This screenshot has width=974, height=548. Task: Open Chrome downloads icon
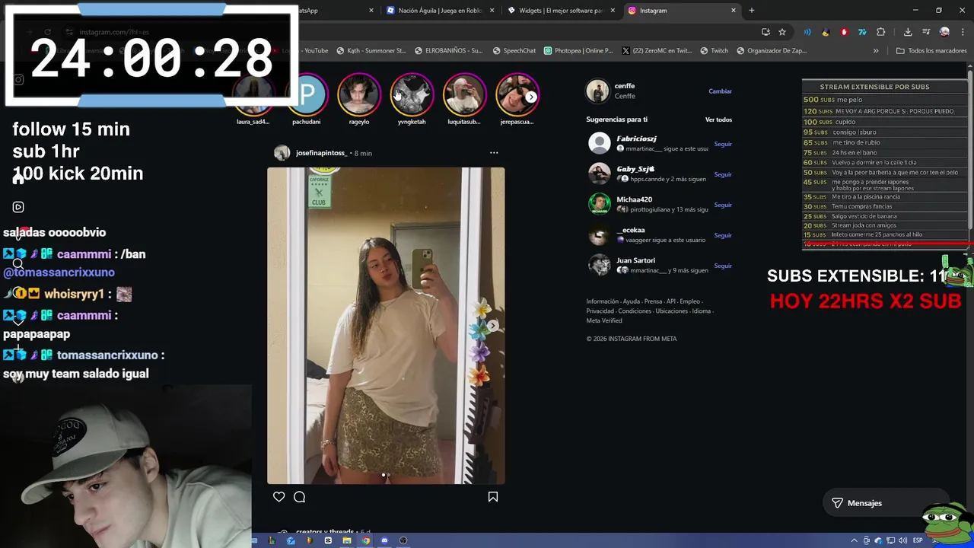(x=908, y=32)
